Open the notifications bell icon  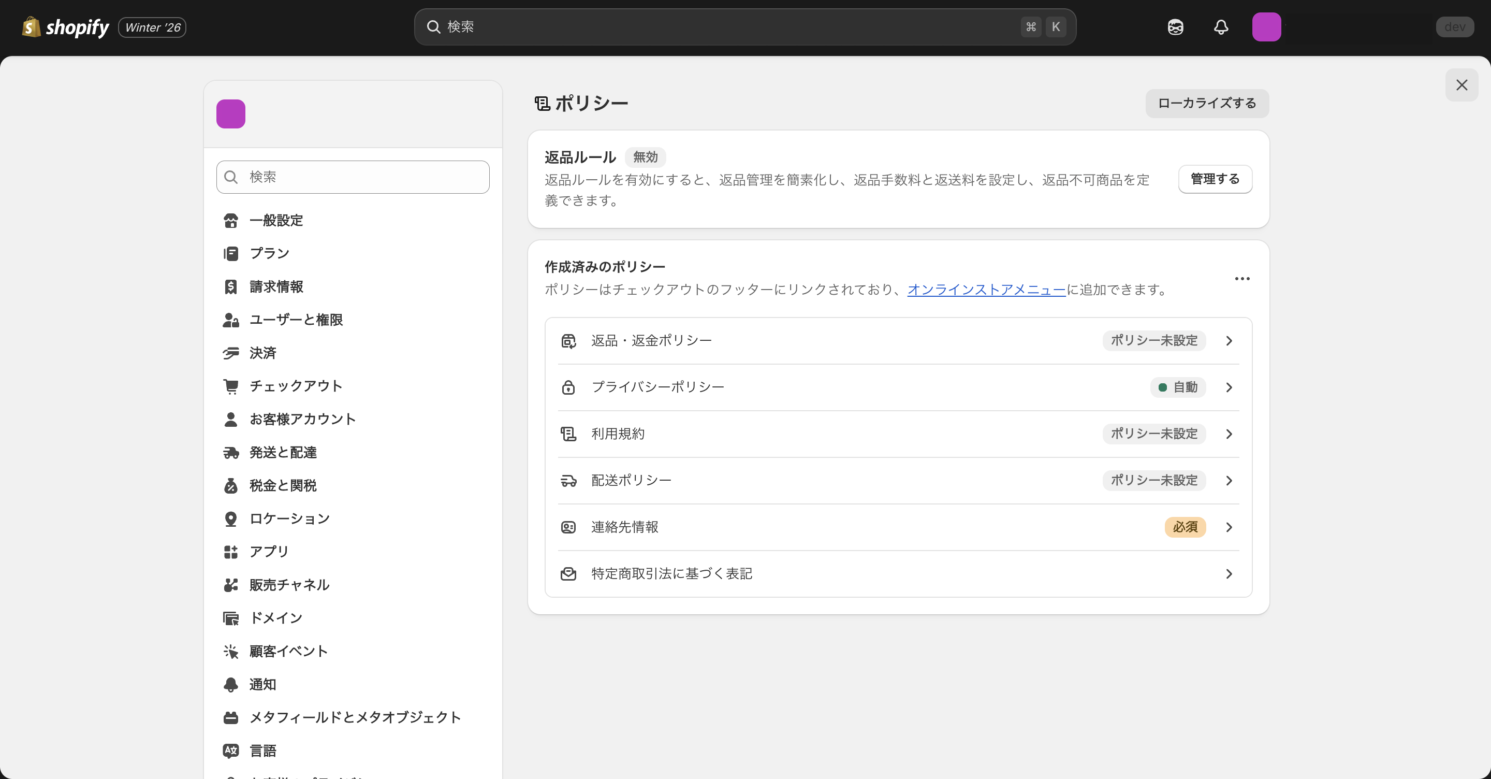[1220, 26]
